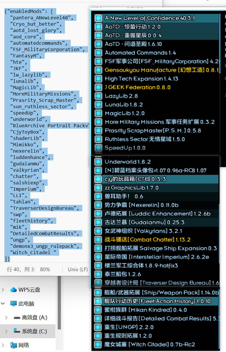Expand the WPS云盘 tree node
The height and width of the screenshot is (352, 226).
[3, 290]
